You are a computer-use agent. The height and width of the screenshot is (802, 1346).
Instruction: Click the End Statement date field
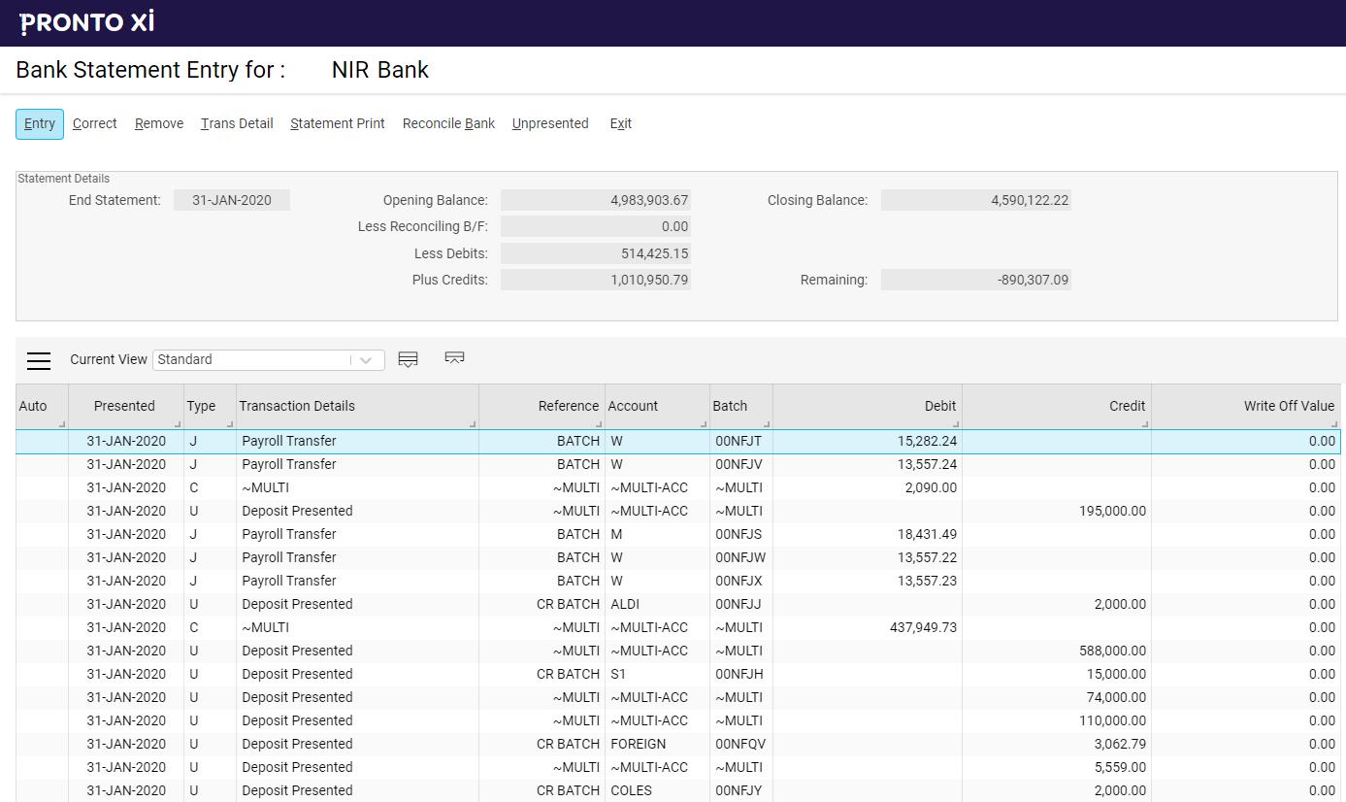[x=231, y=199]
